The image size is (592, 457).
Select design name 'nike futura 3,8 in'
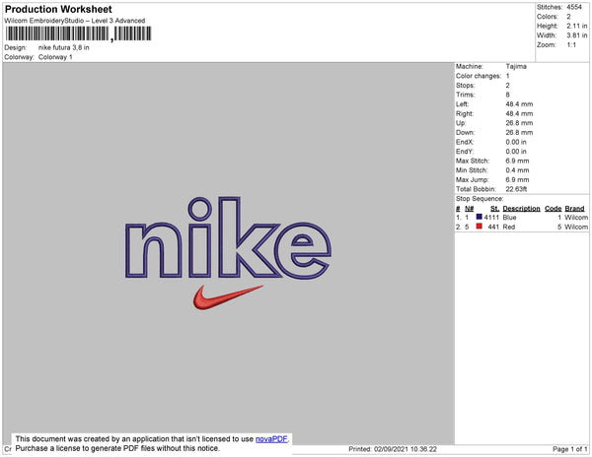coord(64,47)
